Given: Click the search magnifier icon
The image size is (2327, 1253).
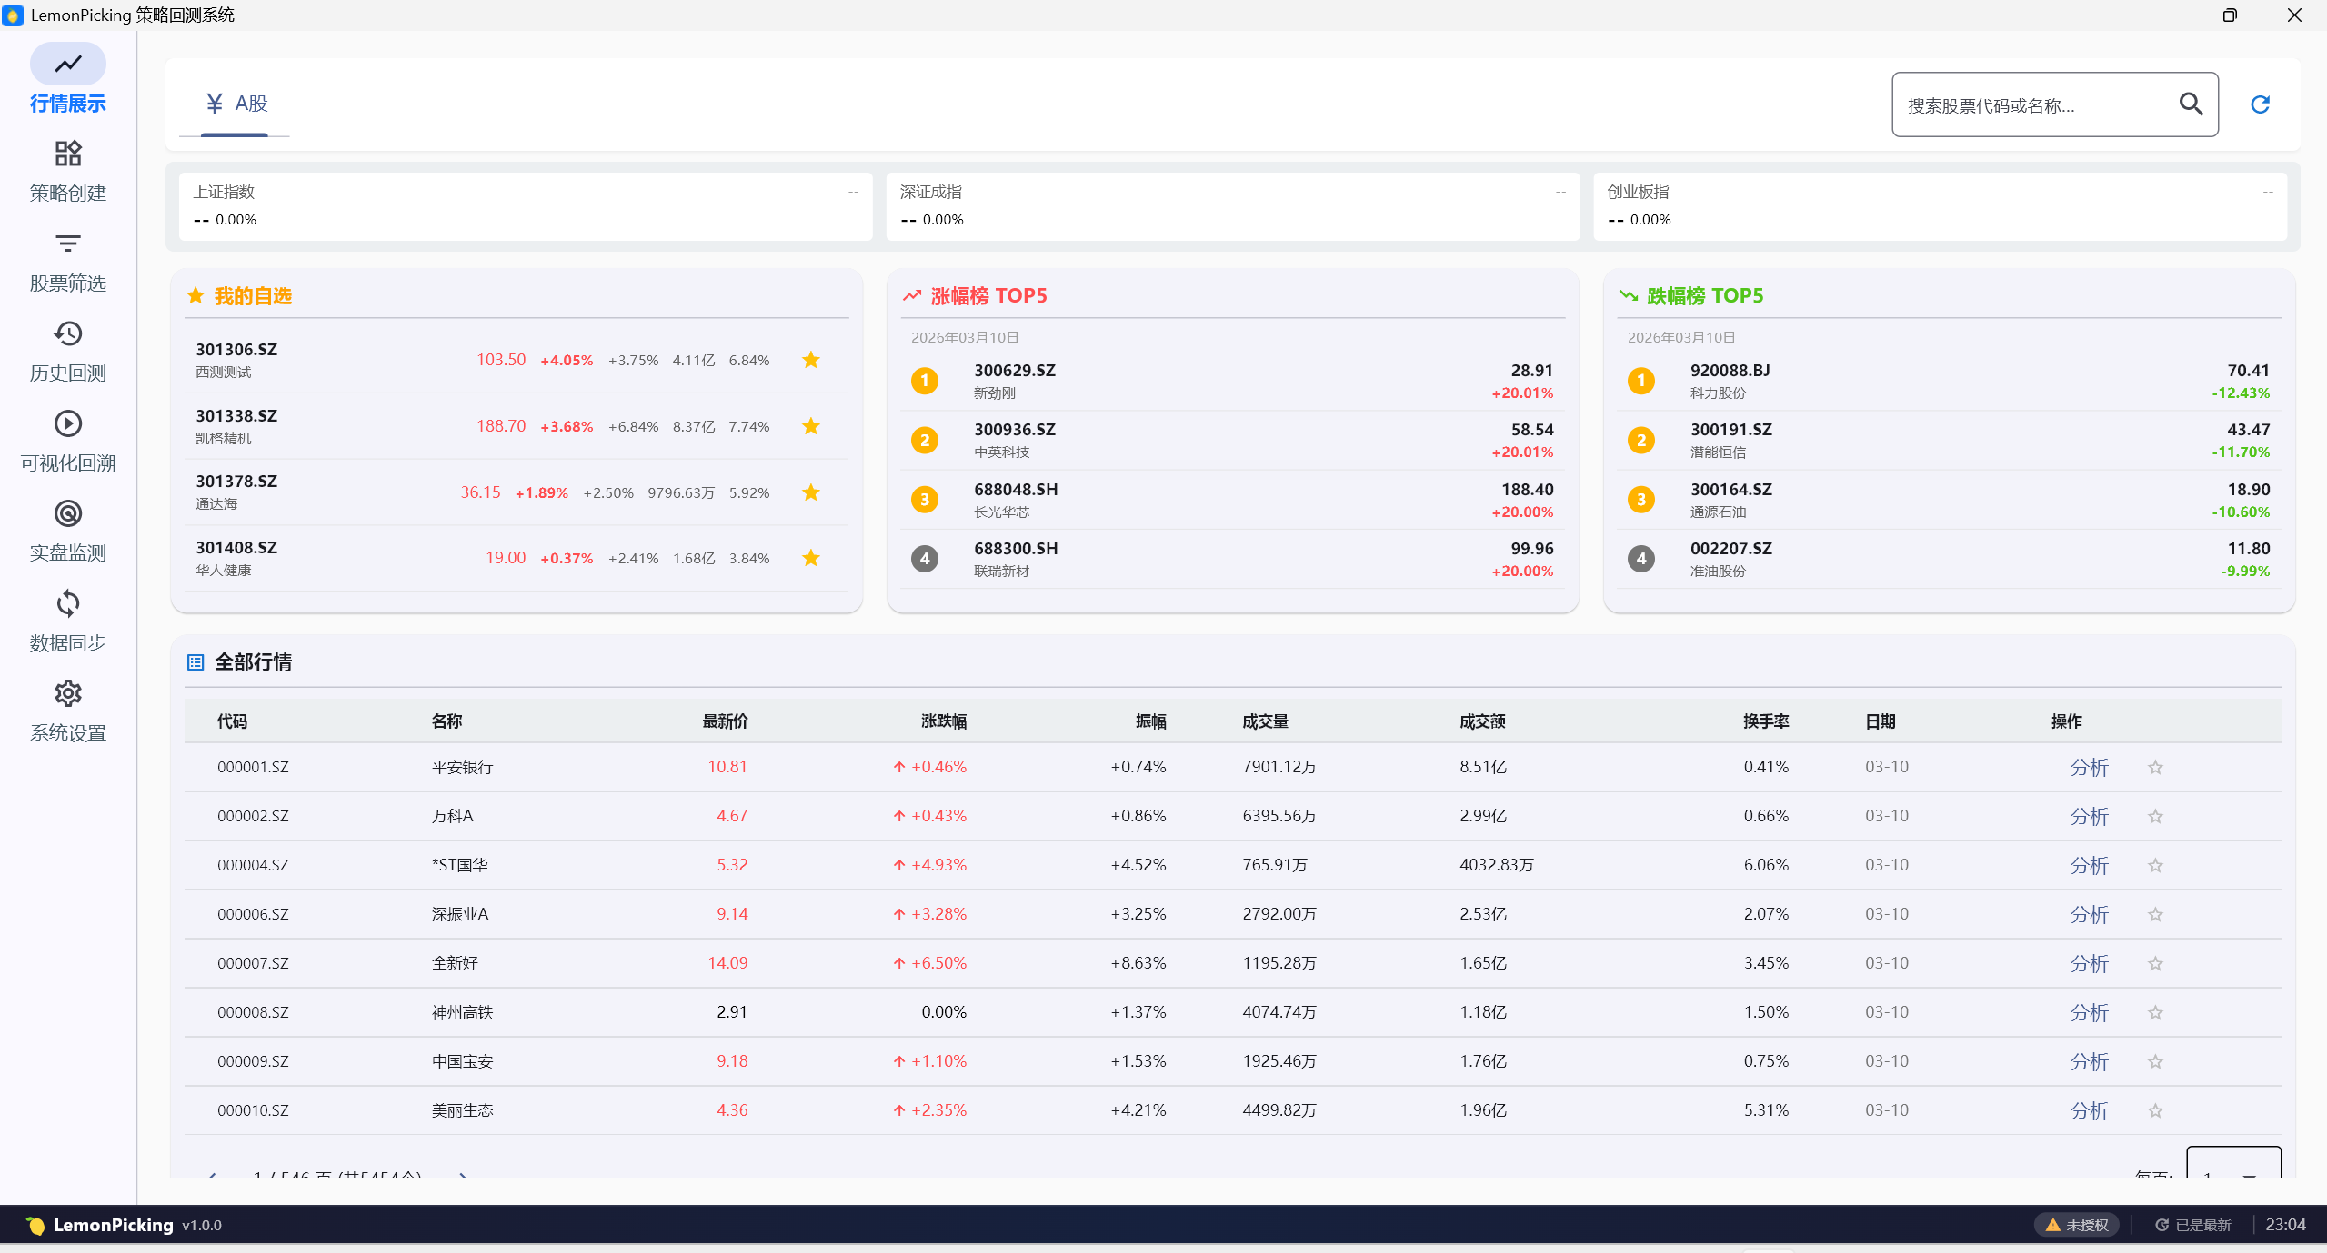Looking at the screenshot, I should [2191, 105].
